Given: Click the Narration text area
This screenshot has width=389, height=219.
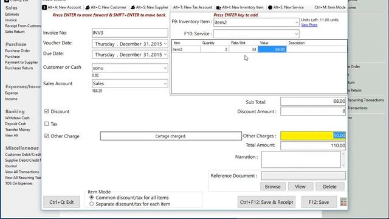Looking at the screenshot, I should 301,159.
